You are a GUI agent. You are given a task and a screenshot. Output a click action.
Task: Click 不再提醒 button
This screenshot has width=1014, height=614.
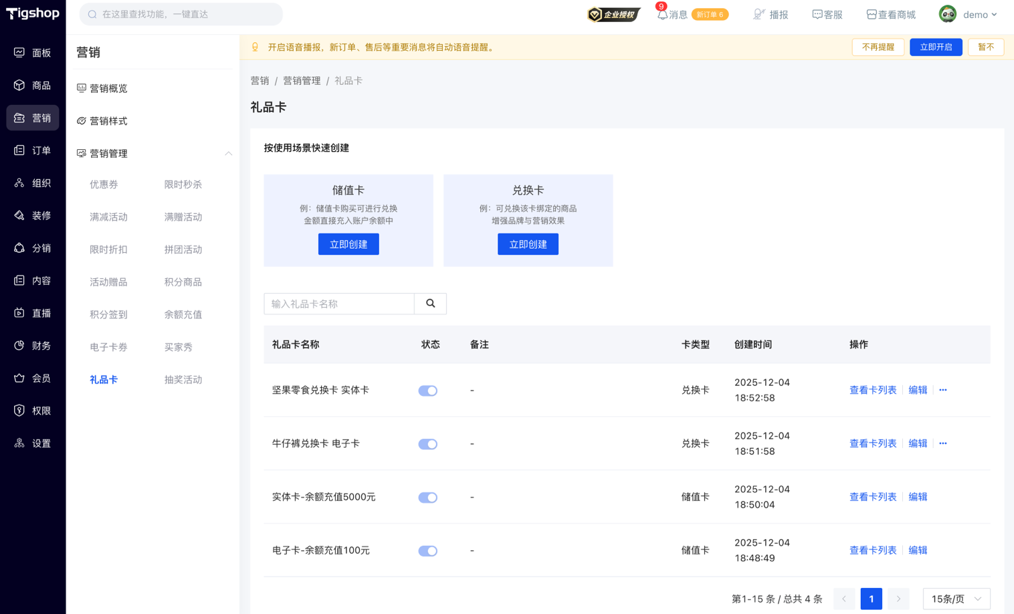tap(878, 47)
